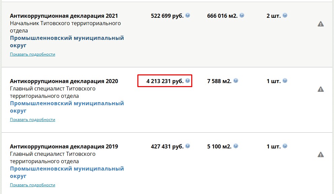
Task: Expand 'Показать подробности' for the 2020 declaration
Action: pyautogui.click(x=33, y=120)
